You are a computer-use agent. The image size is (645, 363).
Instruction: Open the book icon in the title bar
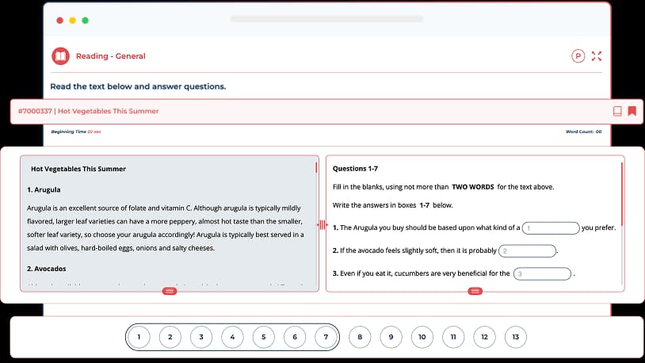coord(617,111)
